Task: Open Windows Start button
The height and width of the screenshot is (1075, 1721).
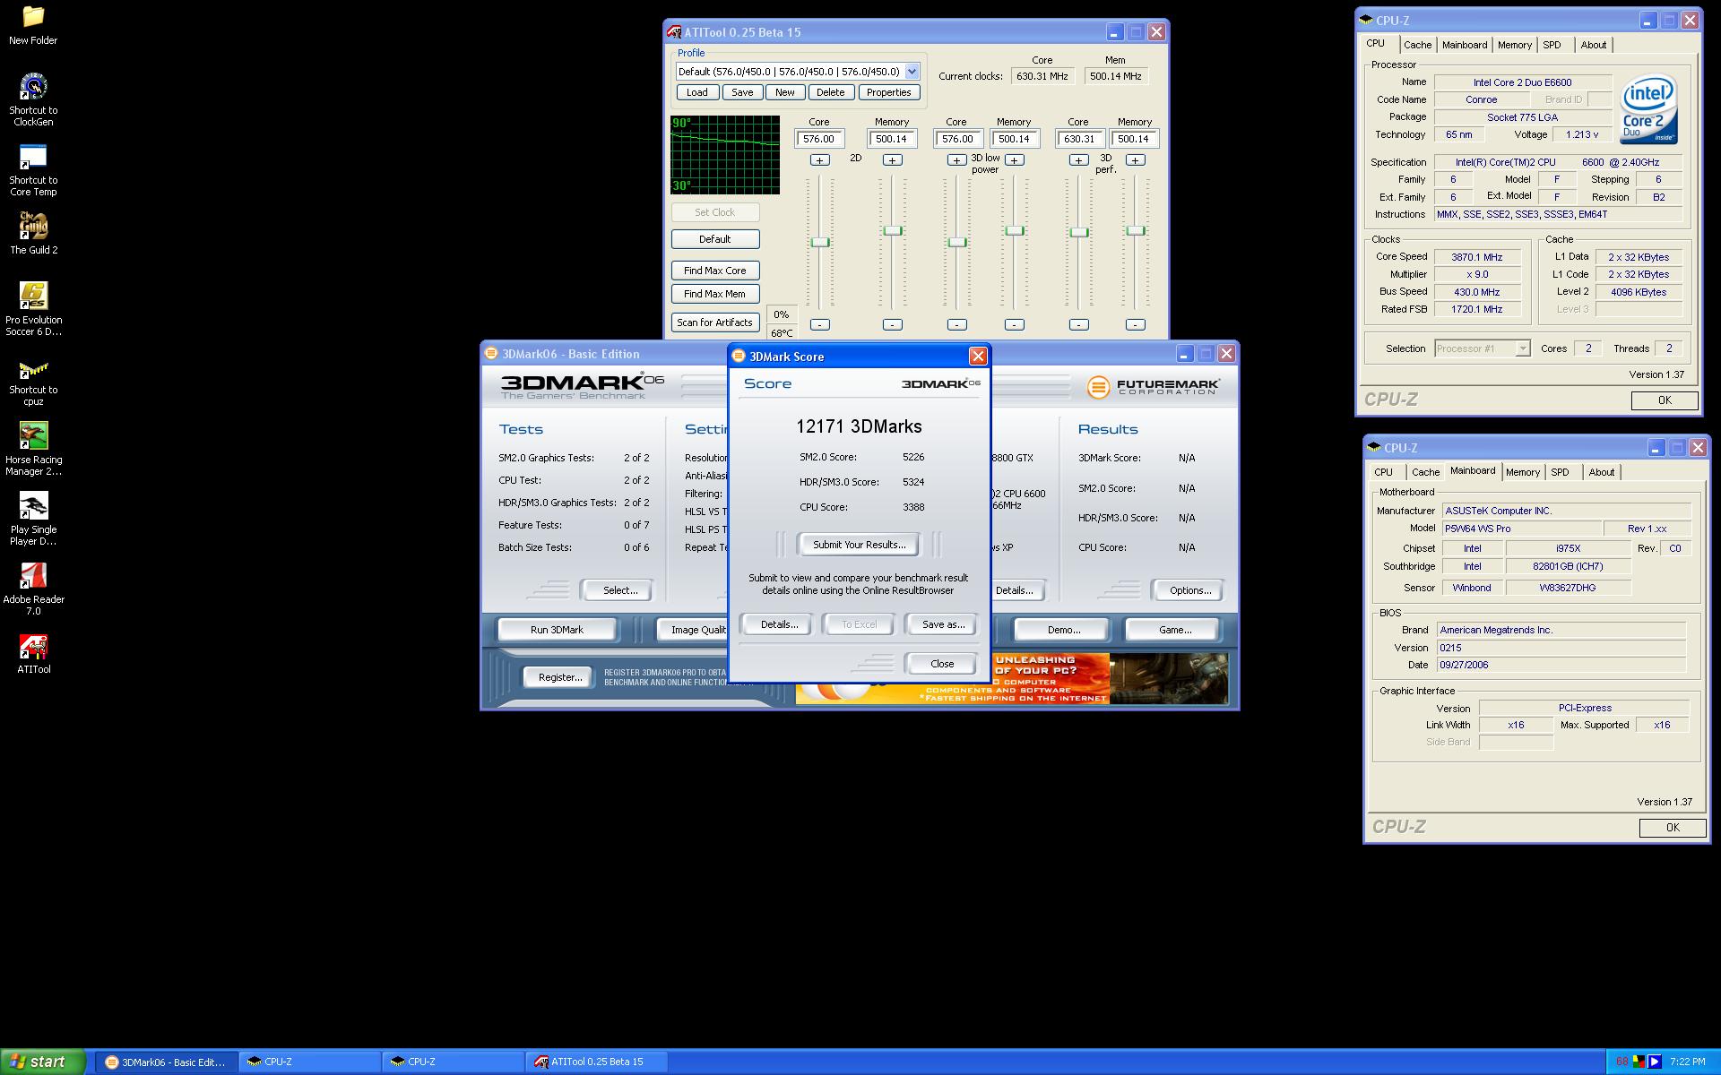Action: [x=43, y=1062]
